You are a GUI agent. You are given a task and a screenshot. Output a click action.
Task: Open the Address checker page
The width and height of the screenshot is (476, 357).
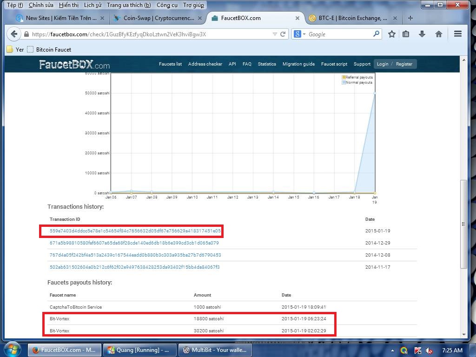tap(205, 64)
